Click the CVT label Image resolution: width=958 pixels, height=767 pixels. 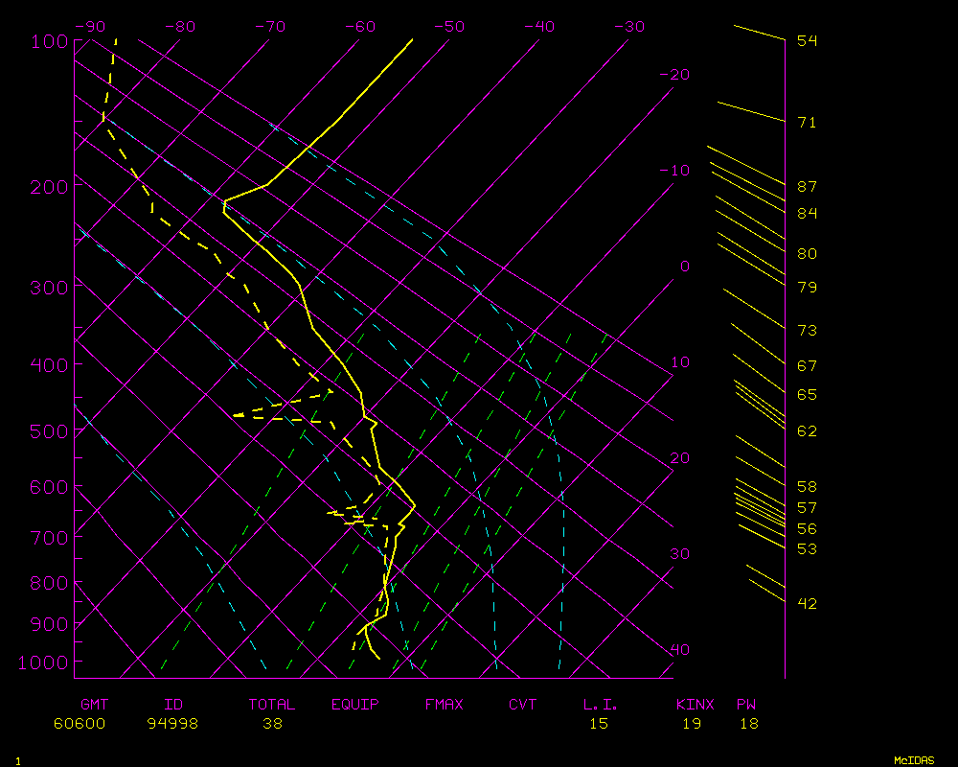(x=523, y=705)
